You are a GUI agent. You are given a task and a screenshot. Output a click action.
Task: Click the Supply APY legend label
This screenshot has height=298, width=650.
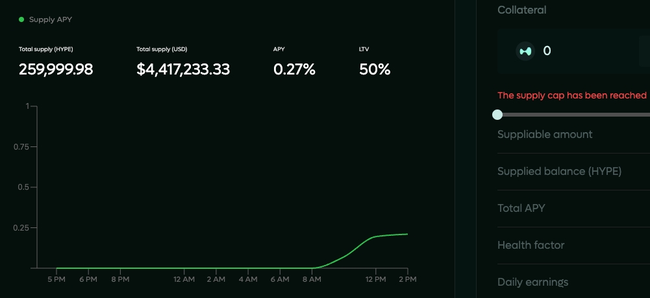click(x=51, y=19)
